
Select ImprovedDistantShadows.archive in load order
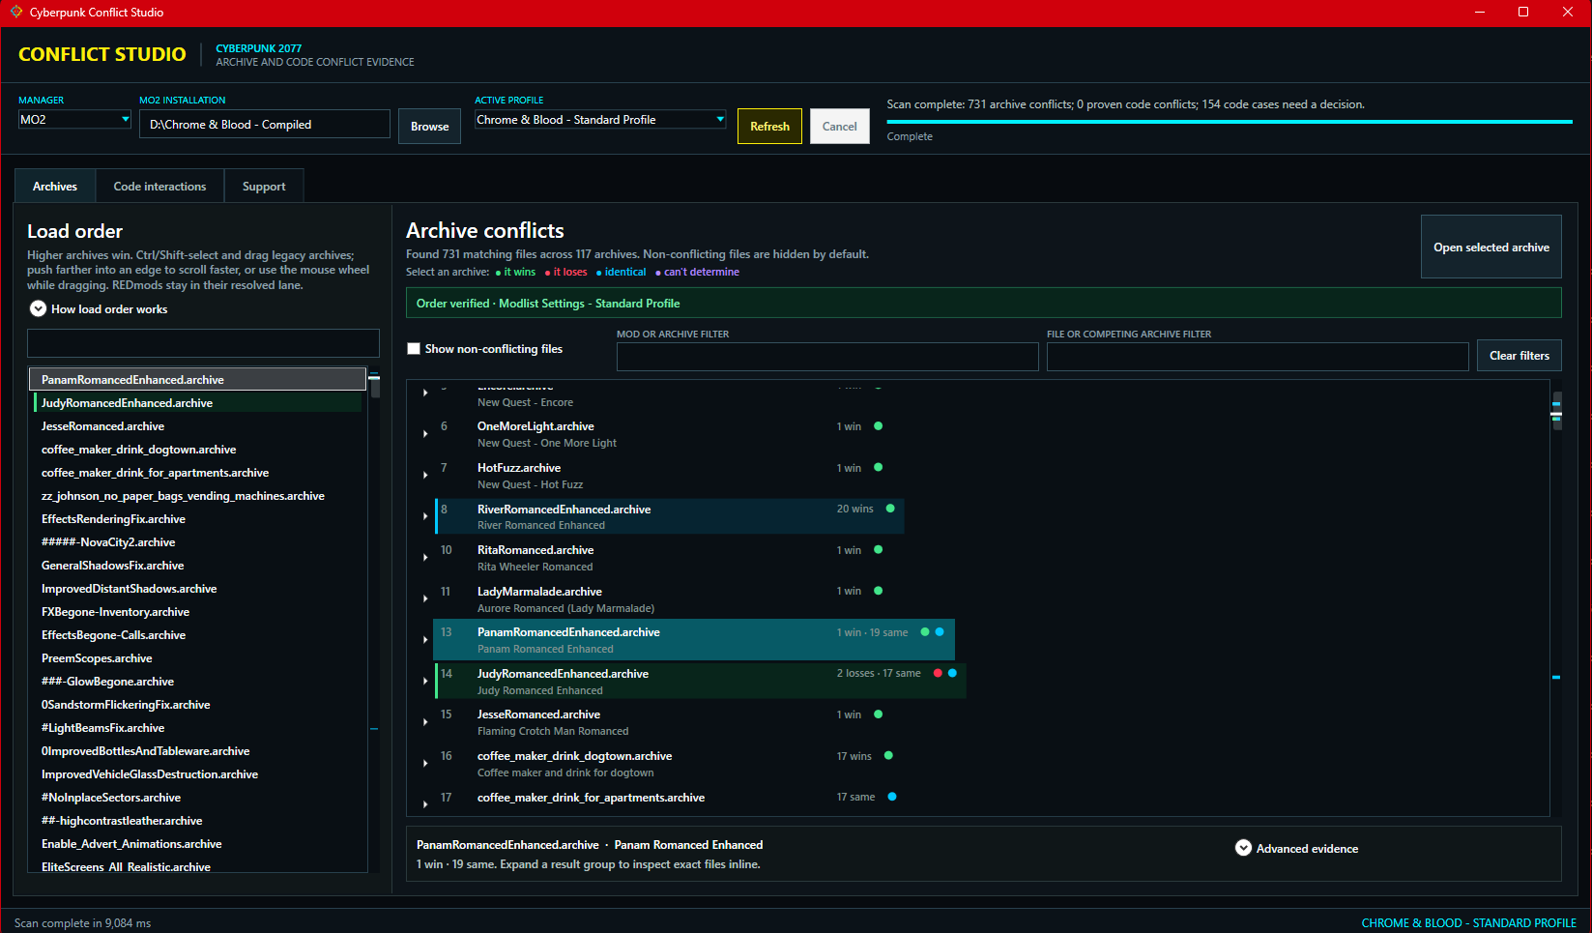198,588
